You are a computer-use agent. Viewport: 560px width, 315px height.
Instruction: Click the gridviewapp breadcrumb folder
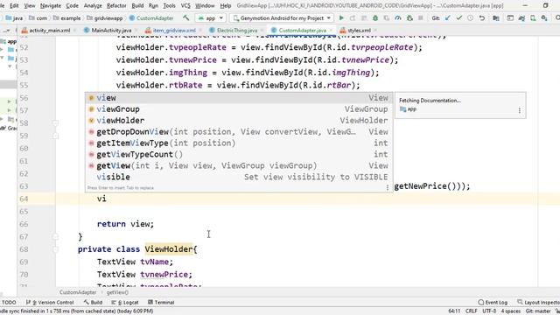pos(105,17)
